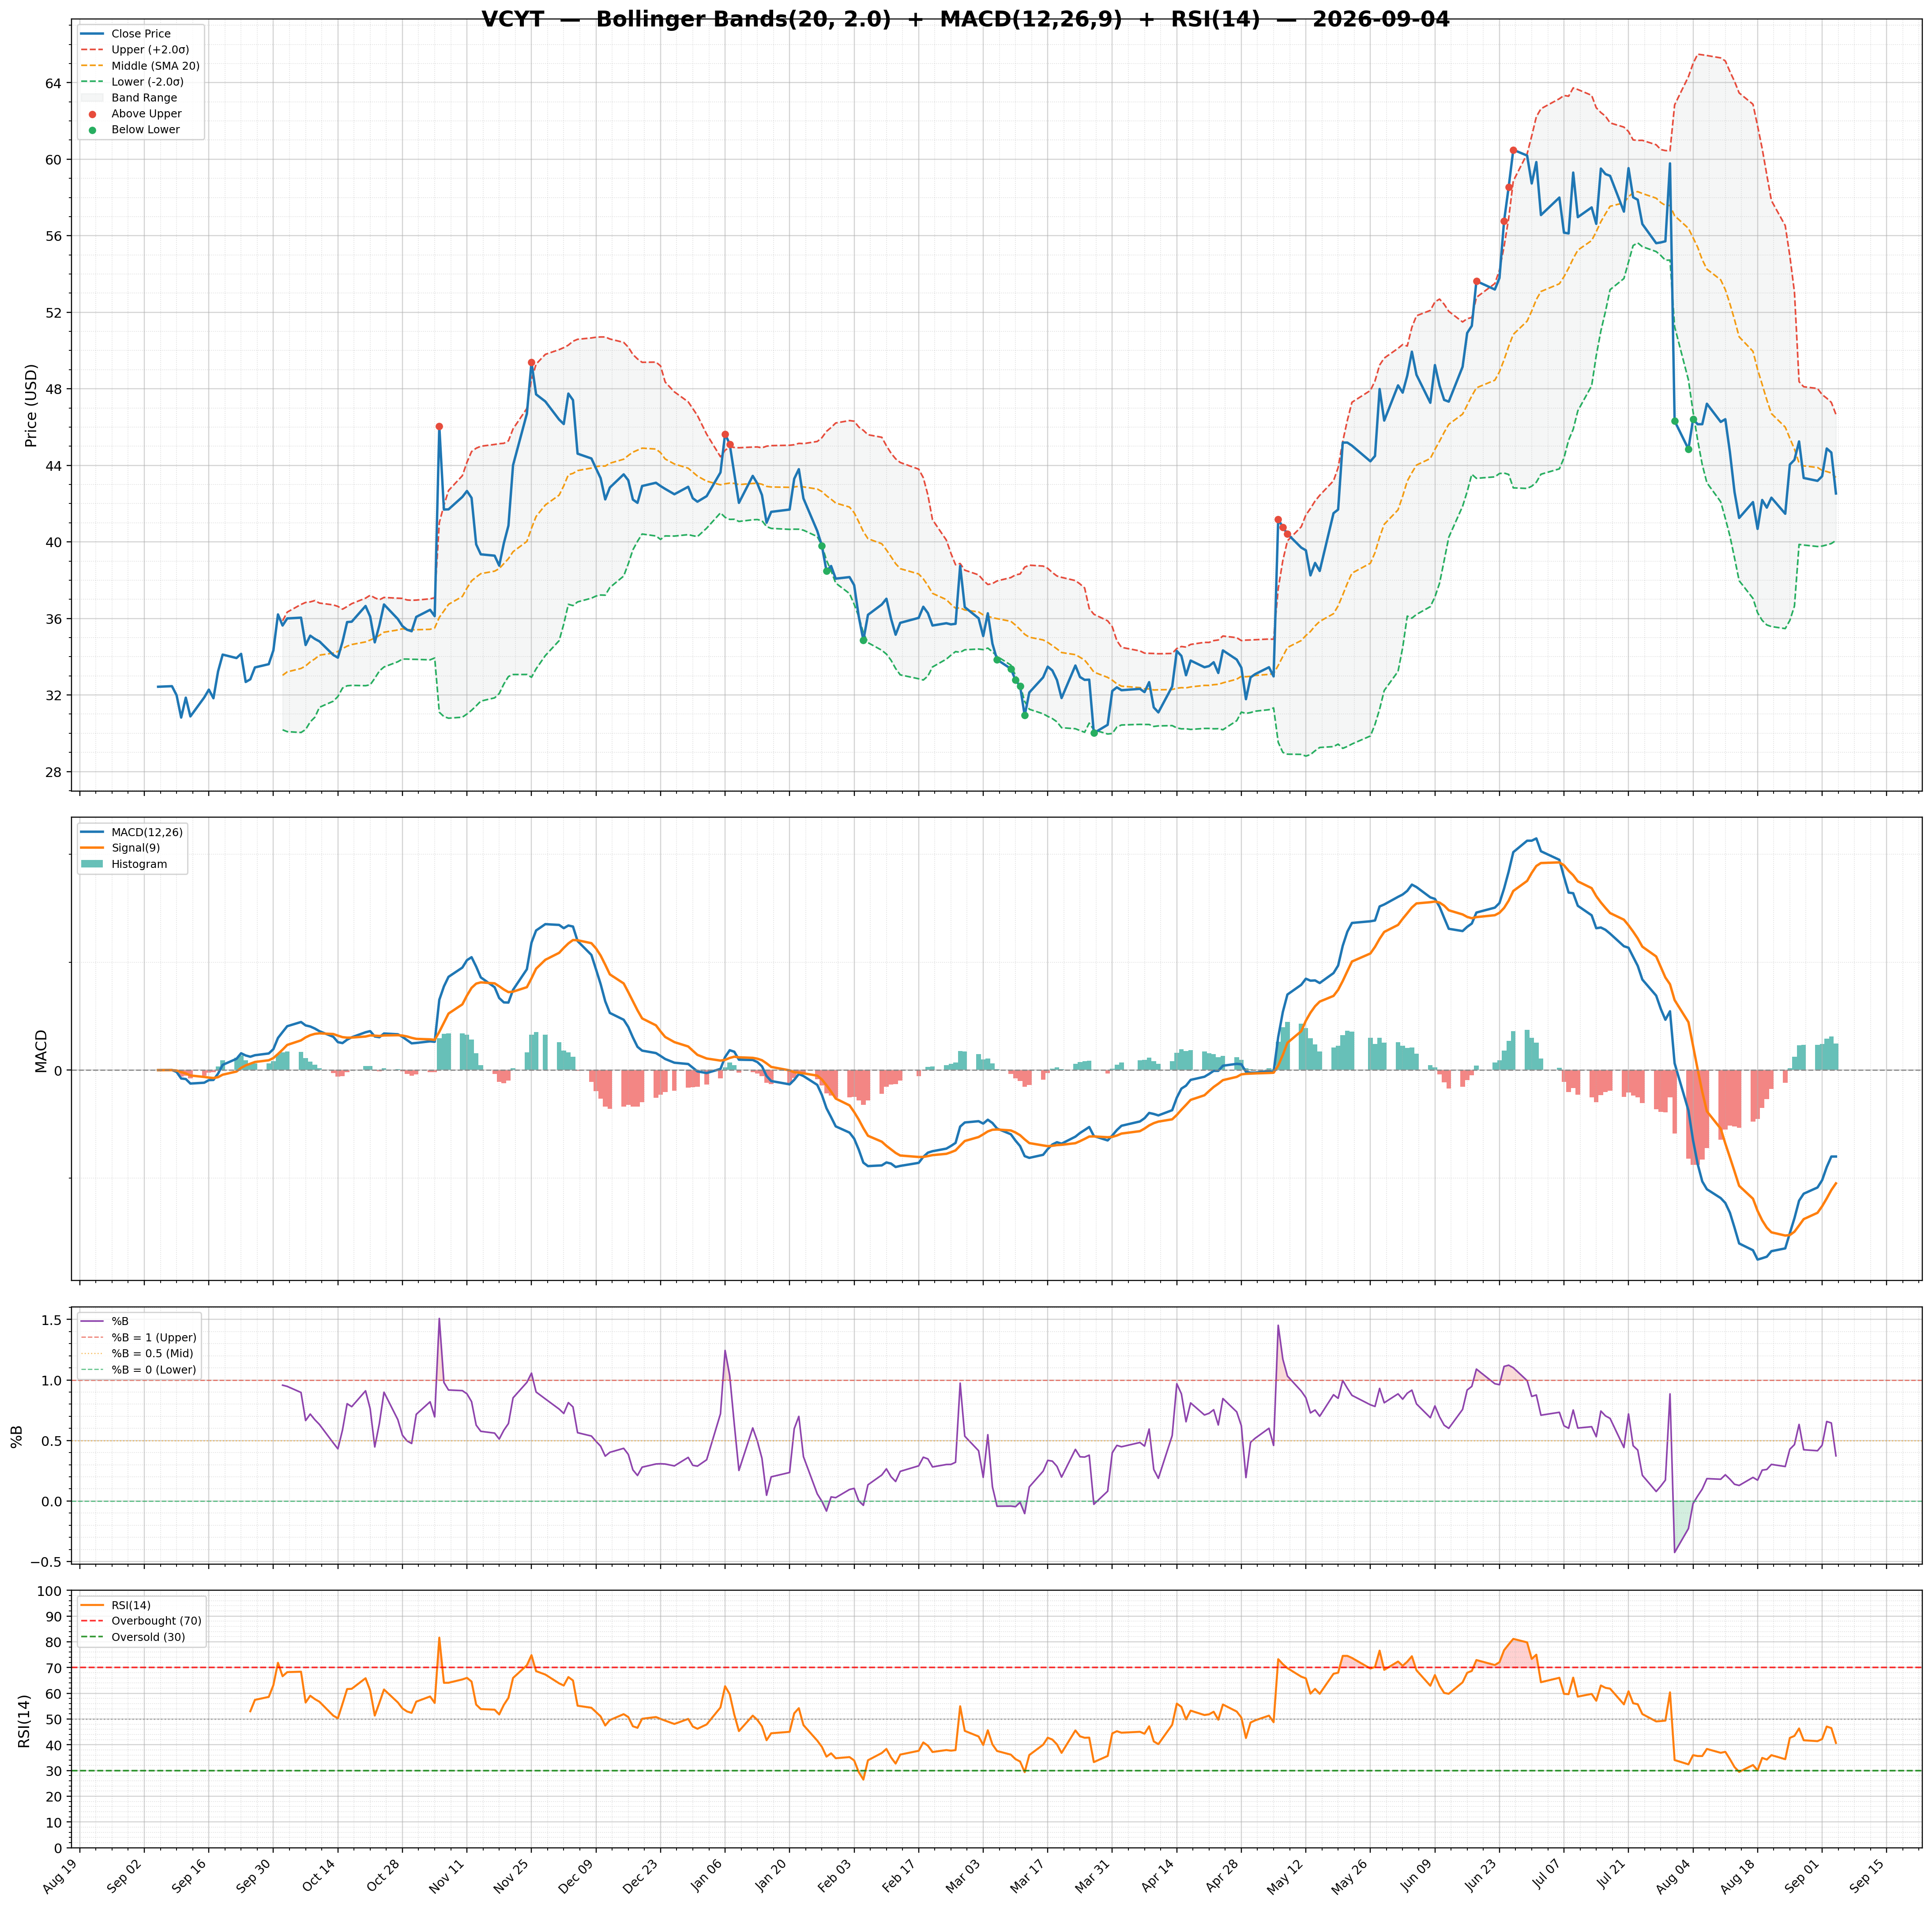Viewport: 1932px width, 1907px height.
Task: Select the Lower (-2.0σ) legend entry
Action: point(131,82)
